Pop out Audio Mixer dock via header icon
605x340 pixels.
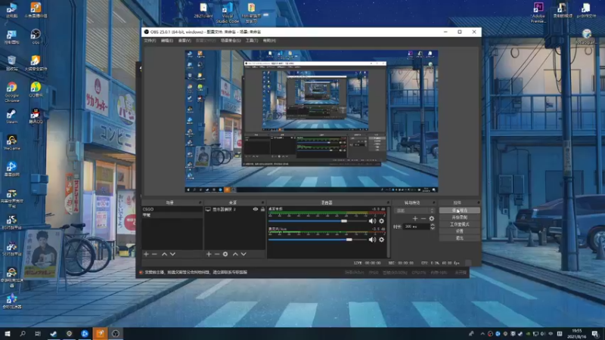pyautogui.click(x=388, y=202)
